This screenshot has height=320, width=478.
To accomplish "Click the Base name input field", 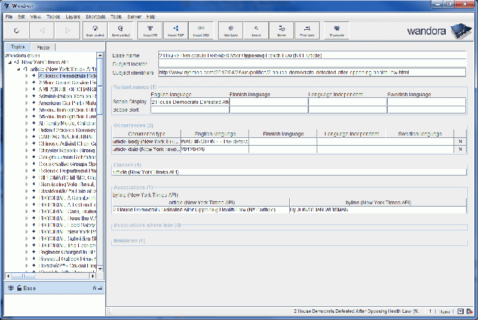I will (x=311, y=56).
